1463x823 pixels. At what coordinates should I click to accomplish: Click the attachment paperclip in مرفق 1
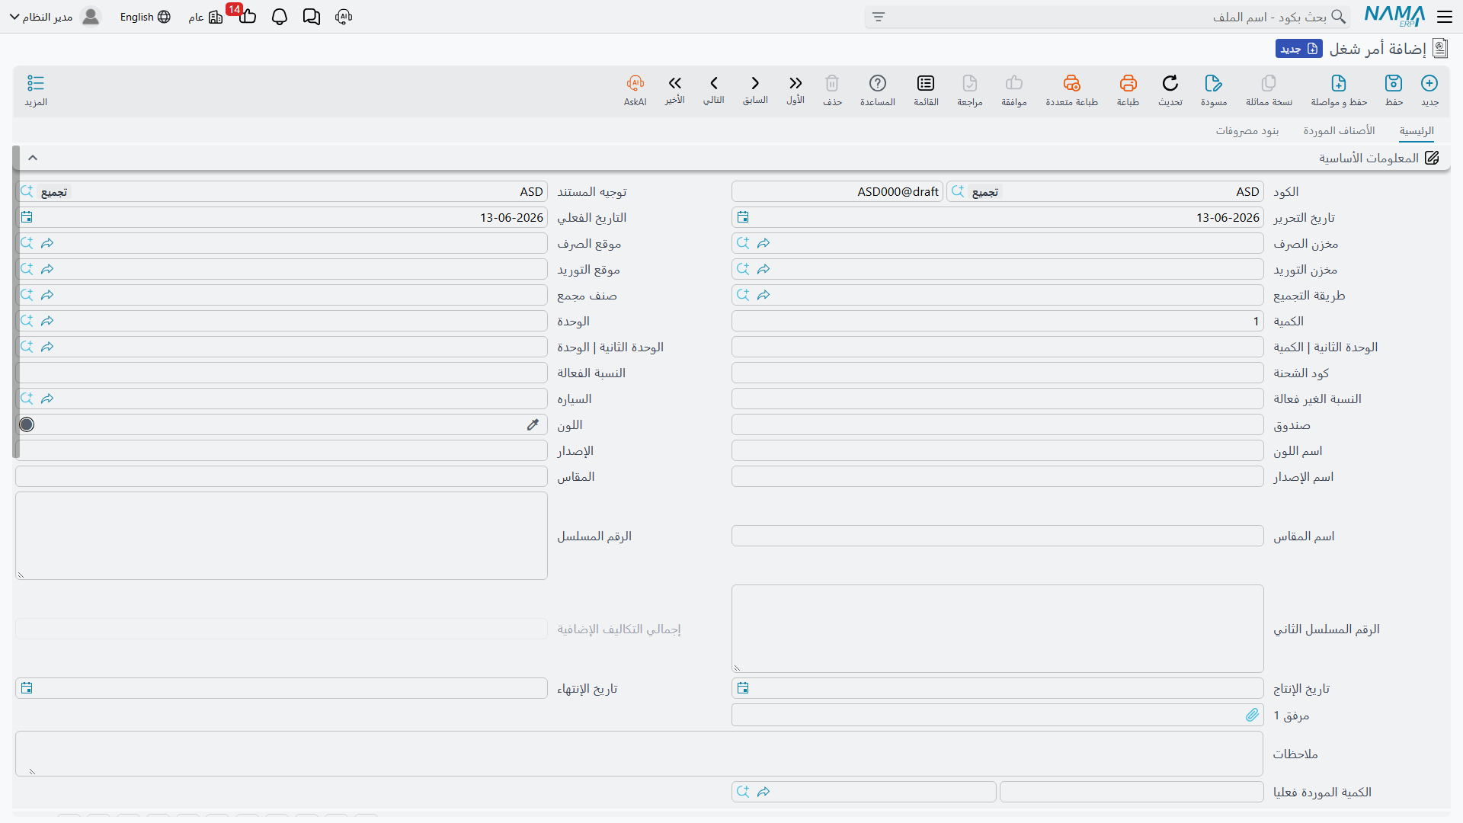tap(1252, 715)
